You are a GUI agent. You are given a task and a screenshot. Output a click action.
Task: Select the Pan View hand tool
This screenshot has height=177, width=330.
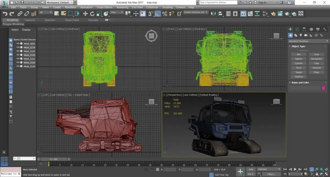click(317, 174)
